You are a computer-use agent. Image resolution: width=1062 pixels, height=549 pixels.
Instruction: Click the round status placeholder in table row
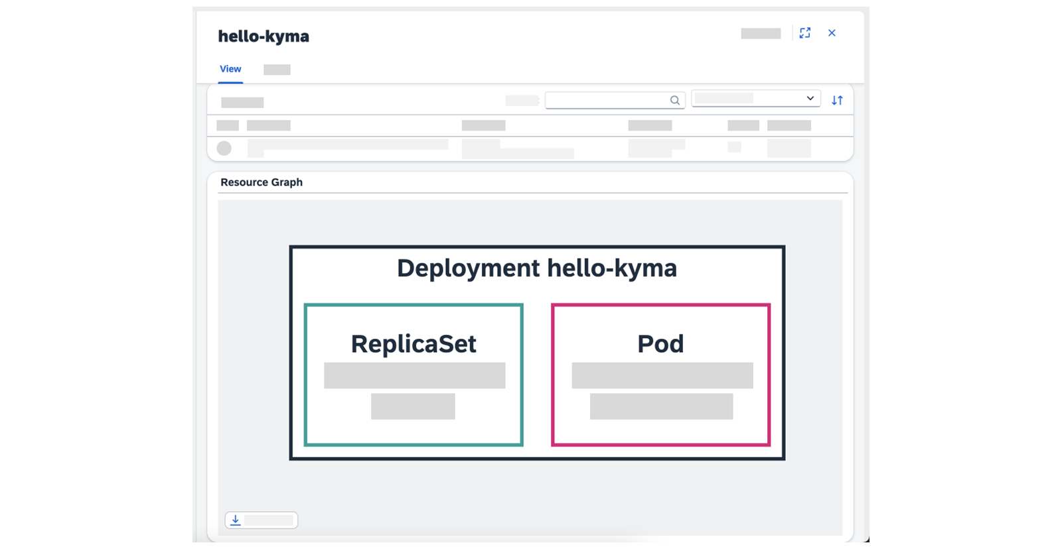pos(224,148)
